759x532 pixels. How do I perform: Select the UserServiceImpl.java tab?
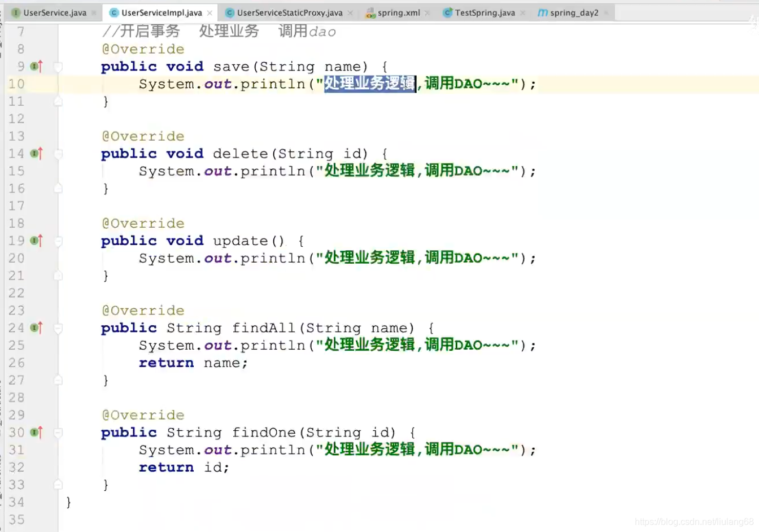coord(161,13)
